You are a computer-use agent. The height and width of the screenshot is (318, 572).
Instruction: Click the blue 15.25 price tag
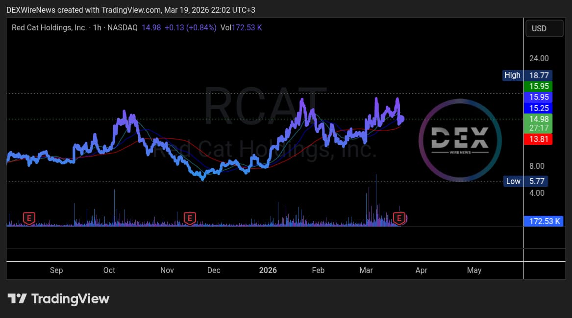point(539,108)
